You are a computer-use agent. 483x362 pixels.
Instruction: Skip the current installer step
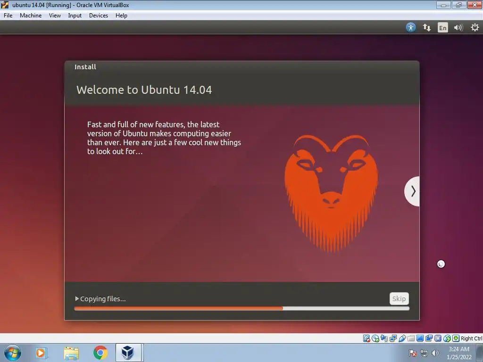click(x=399, y=298)
